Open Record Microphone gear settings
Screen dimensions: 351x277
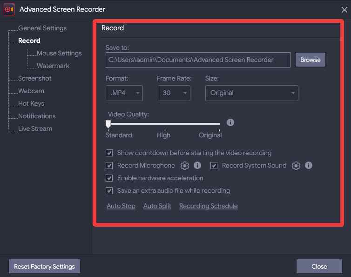[x=185, y=166]
